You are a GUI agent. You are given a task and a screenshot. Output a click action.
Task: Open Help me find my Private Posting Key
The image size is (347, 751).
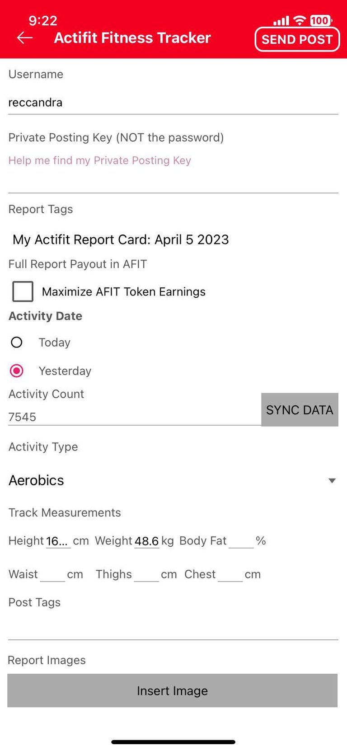coord(100,160)
